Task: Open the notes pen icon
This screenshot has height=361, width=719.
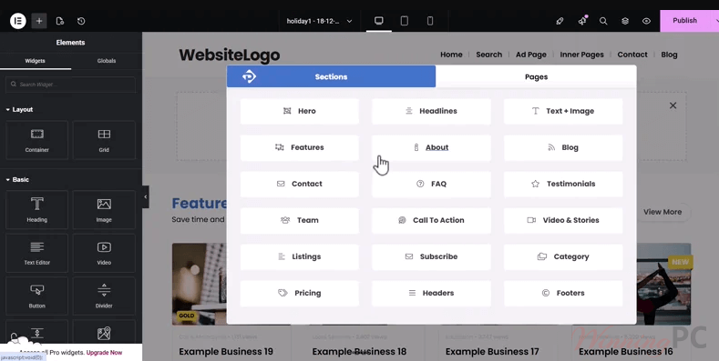Action: 560,21
